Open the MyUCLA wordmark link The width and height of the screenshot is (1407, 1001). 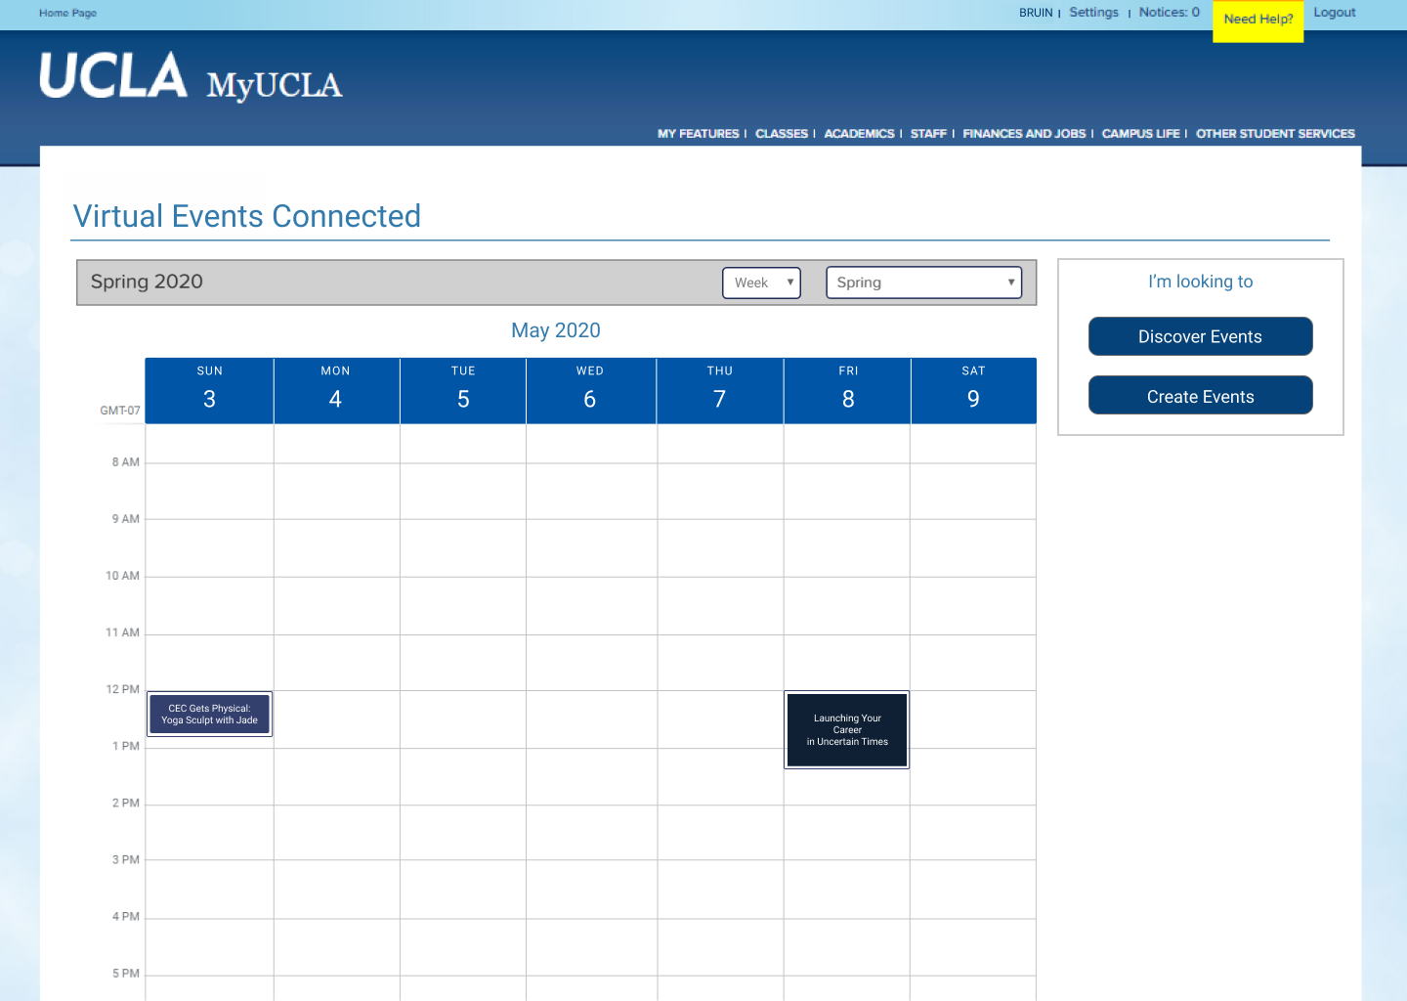[275, 86]
